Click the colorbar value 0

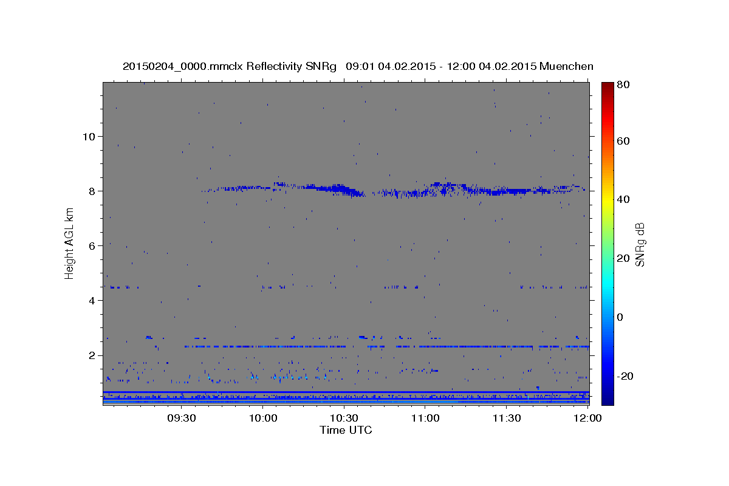(x=621, y=317)
